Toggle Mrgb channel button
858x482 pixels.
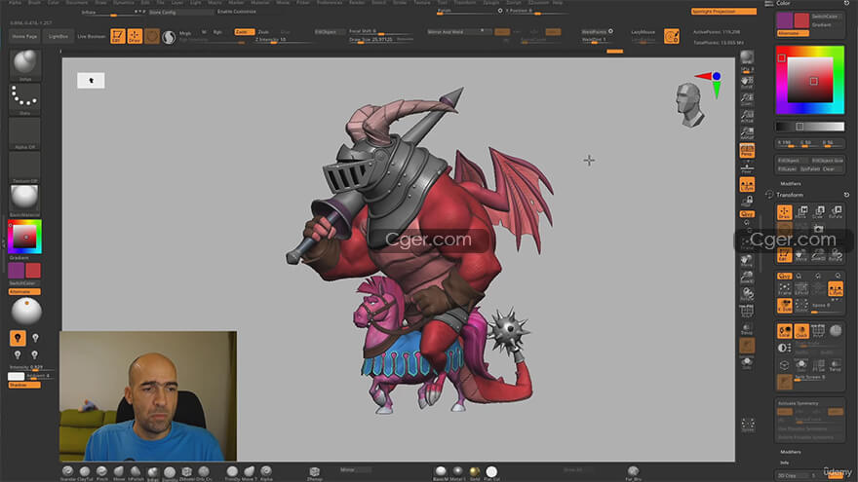(x=185, y=33)
